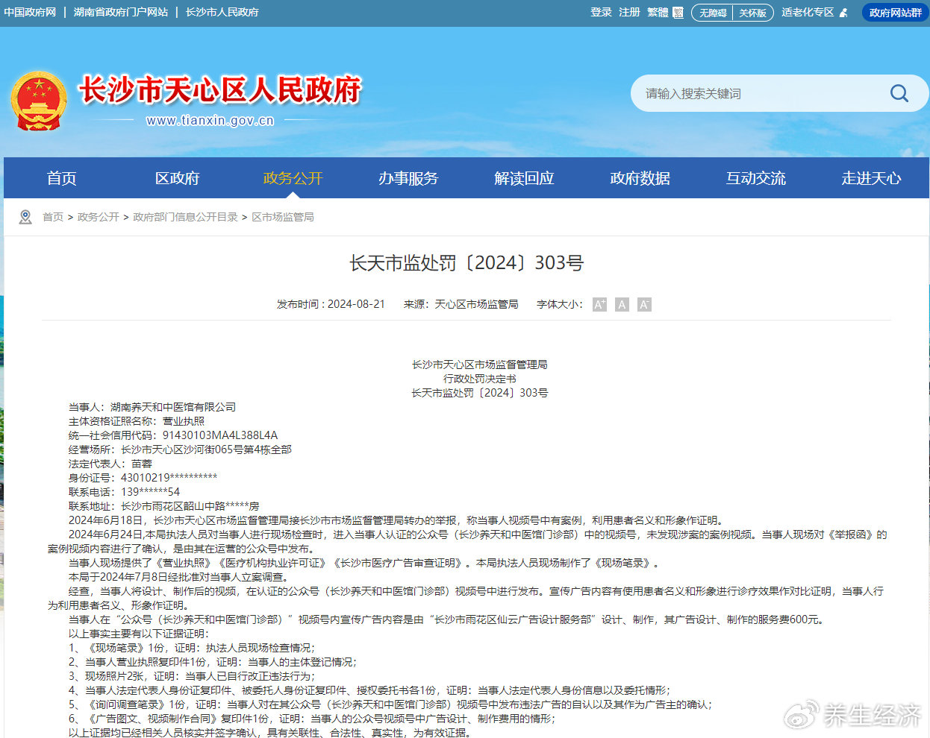Screen dimensions: 930x738
Task: Click the elderly-friendly zone person icon
Action: tap(843, 13)
